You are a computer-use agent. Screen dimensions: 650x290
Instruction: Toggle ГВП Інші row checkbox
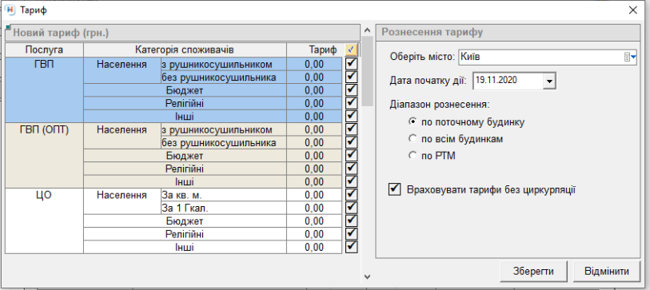point(352,116)
